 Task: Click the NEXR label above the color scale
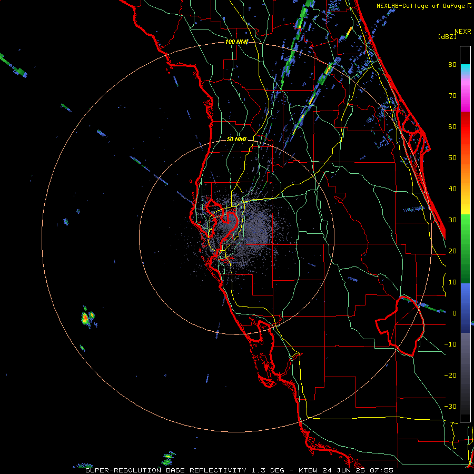462,32
